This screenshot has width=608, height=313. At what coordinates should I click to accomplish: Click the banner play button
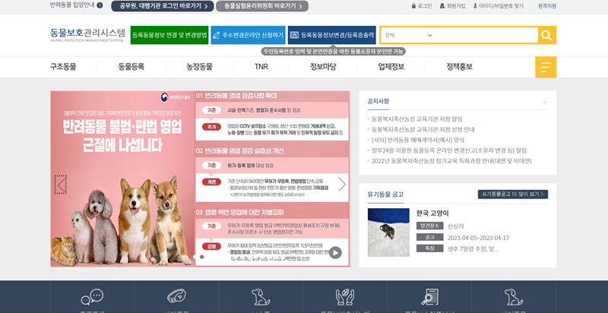tap(335, 252)
